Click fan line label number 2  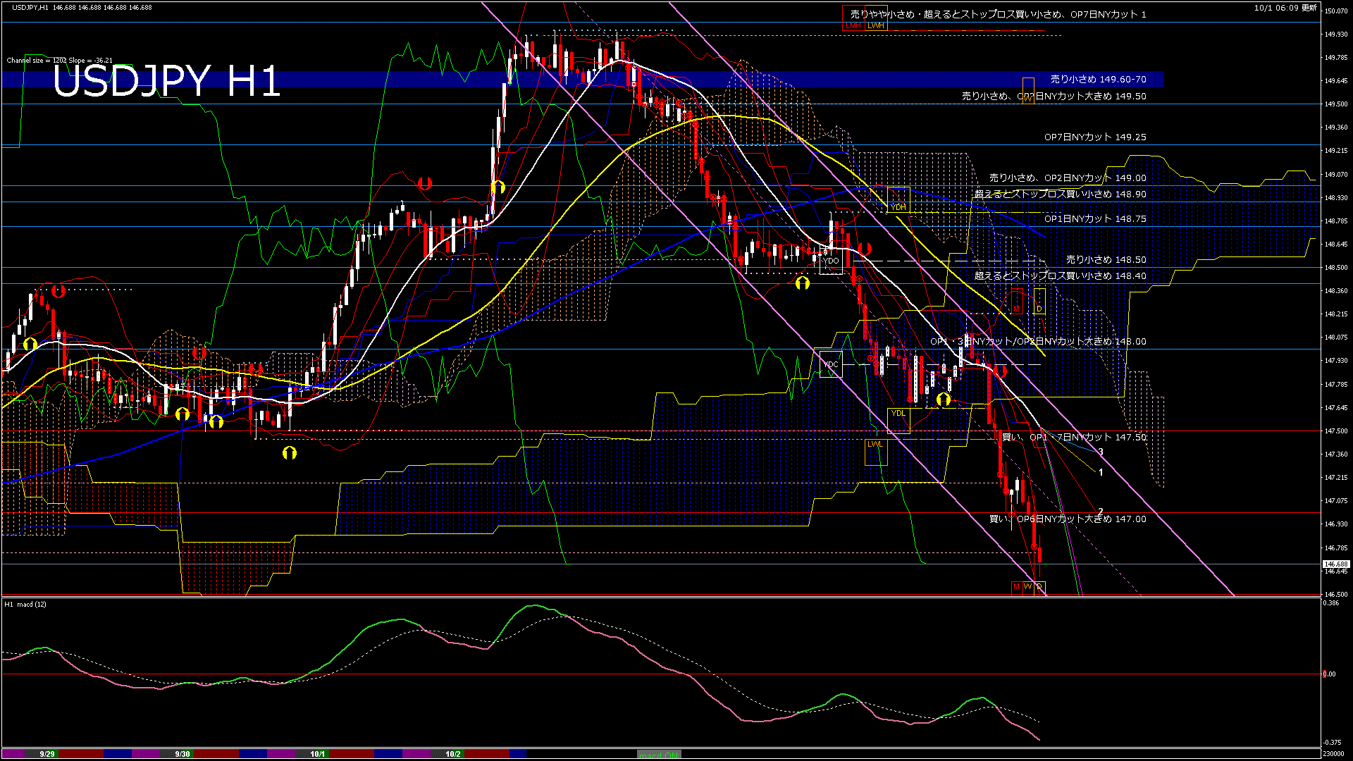(1101, 512)
